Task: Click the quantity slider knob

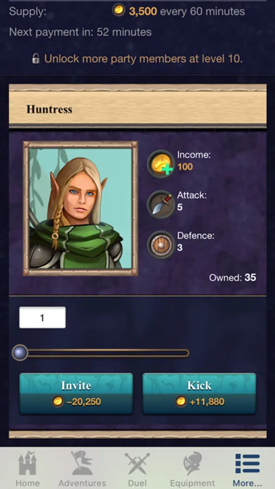Action: [x=20, y=353]
